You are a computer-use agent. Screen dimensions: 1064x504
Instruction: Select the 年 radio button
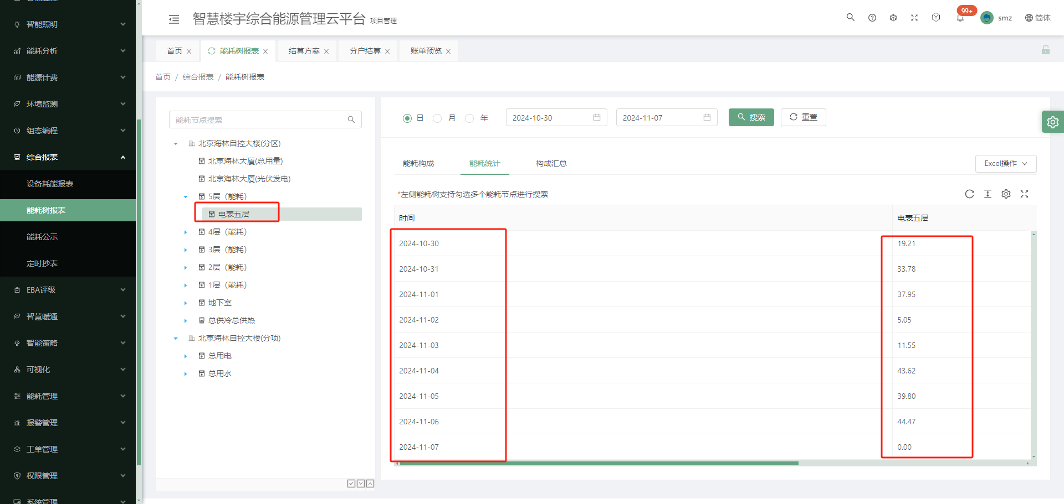469,118
